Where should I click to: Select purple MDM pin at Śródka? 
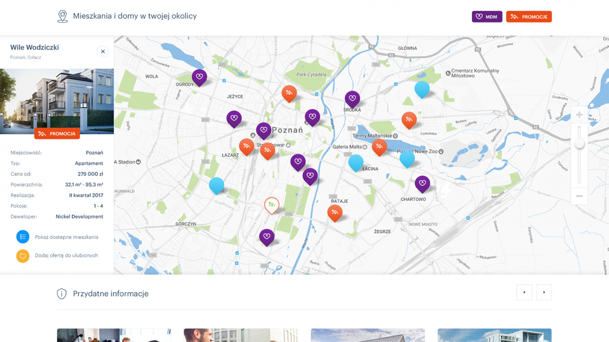352,98
